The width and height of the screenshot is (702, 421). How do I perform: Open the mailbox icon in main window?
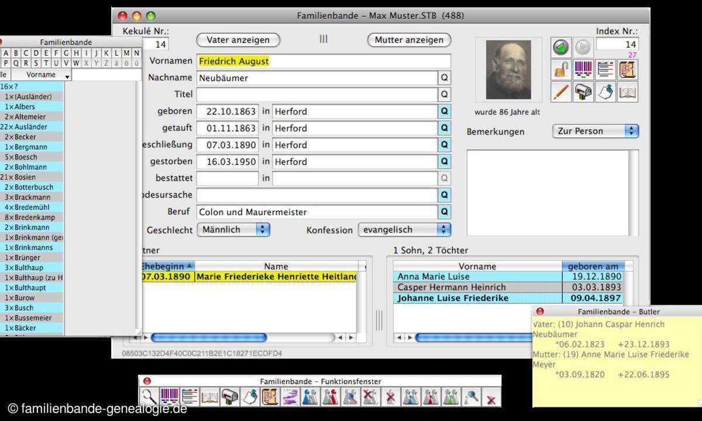pyautogui.click(x=583, y=92)
